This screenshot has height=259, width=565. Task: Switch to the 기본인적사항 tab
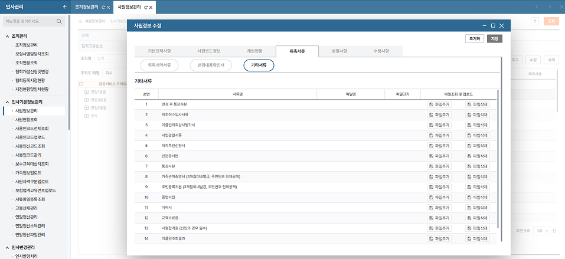pyautogui.click(x=159, y=51)
